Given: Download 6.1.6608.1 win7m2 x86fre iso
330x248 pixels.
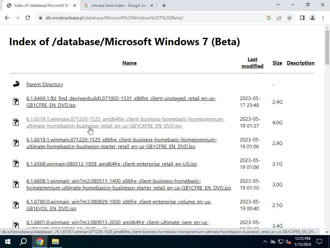Looking at the screenshot, I should [x=129, y=184].
